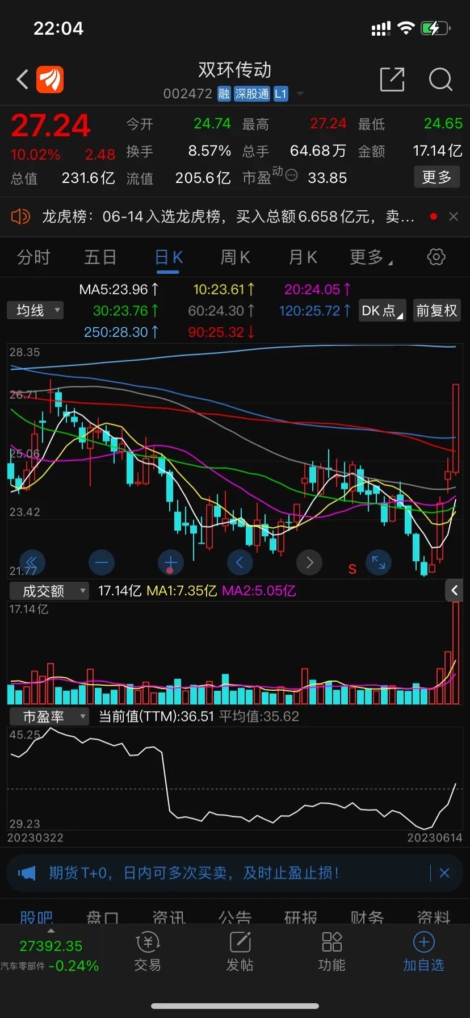Open the 均线 indicator dropdown
Viewport: 470px width, 1018px height.
(x=35, y=310)
